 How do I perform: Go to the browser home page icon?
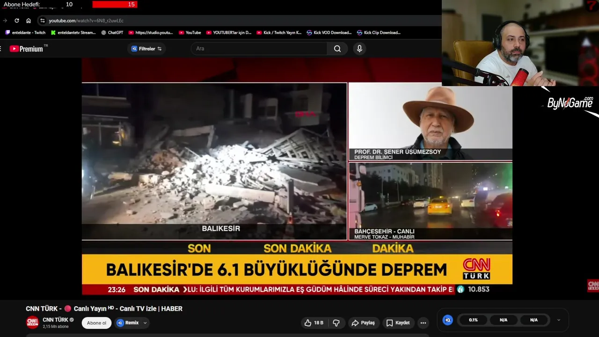coord(29,21)
